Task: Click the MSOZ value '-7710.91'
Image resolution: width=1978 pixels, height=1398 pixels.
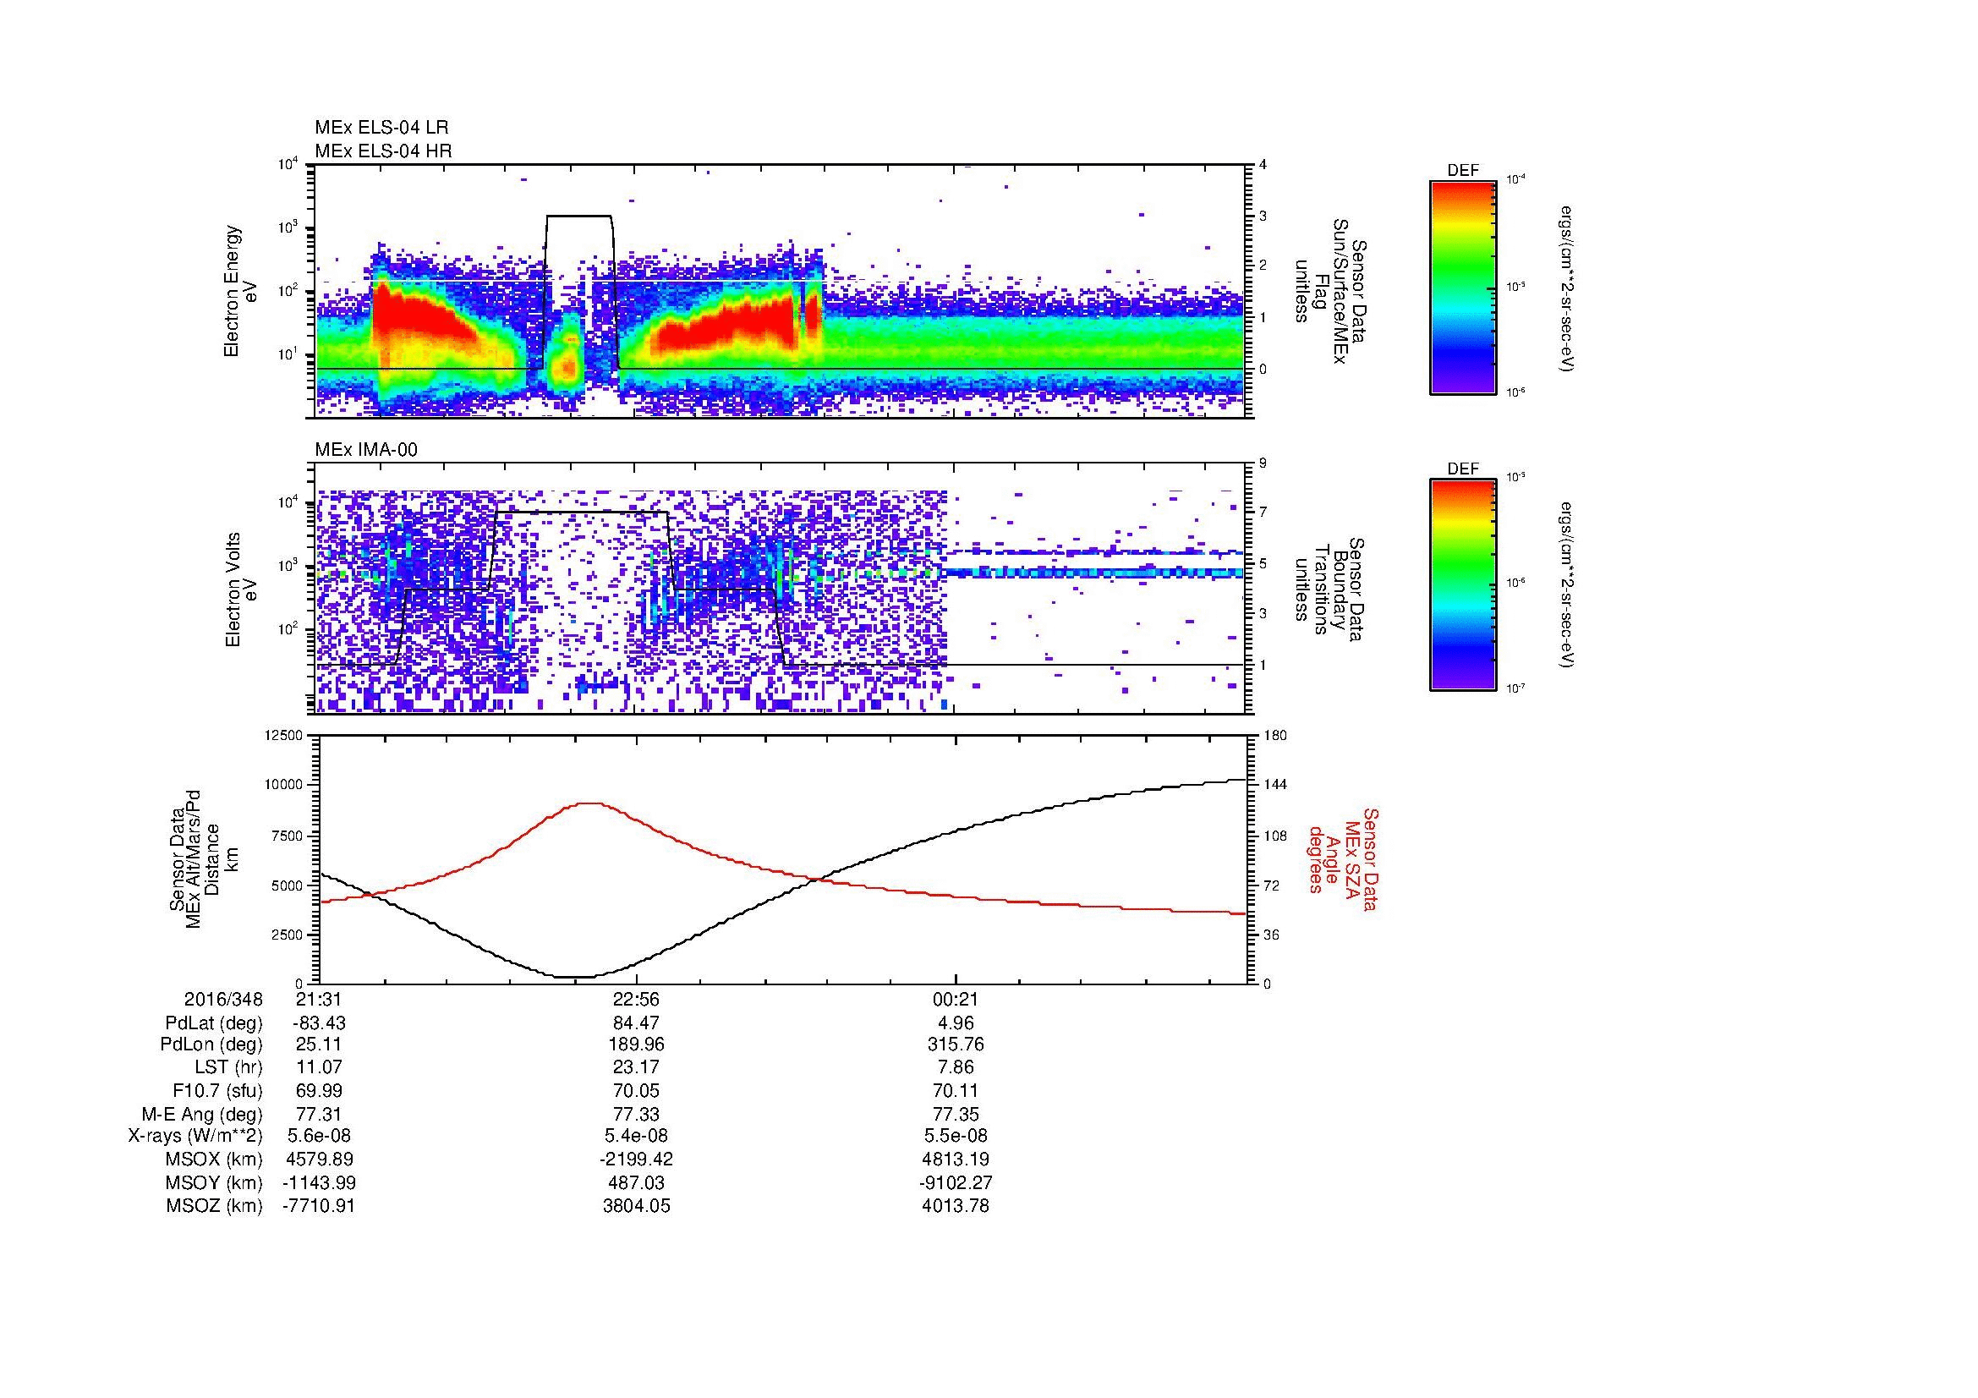Action: pos(319,1206)
